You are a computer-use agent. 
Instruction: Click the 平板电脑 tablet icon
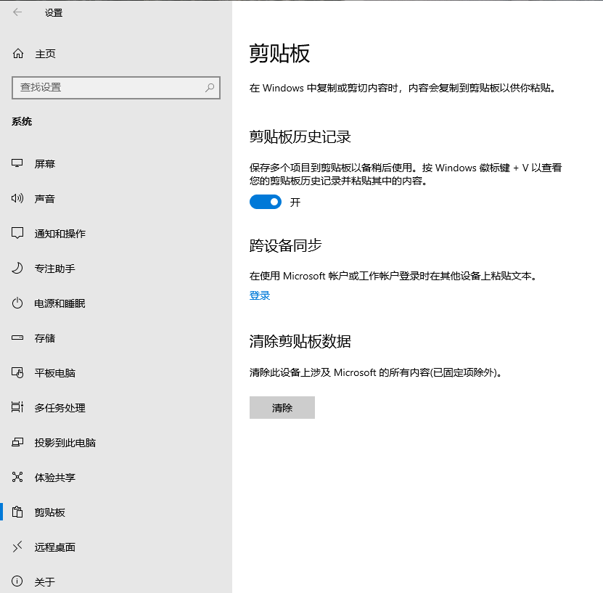17,372
